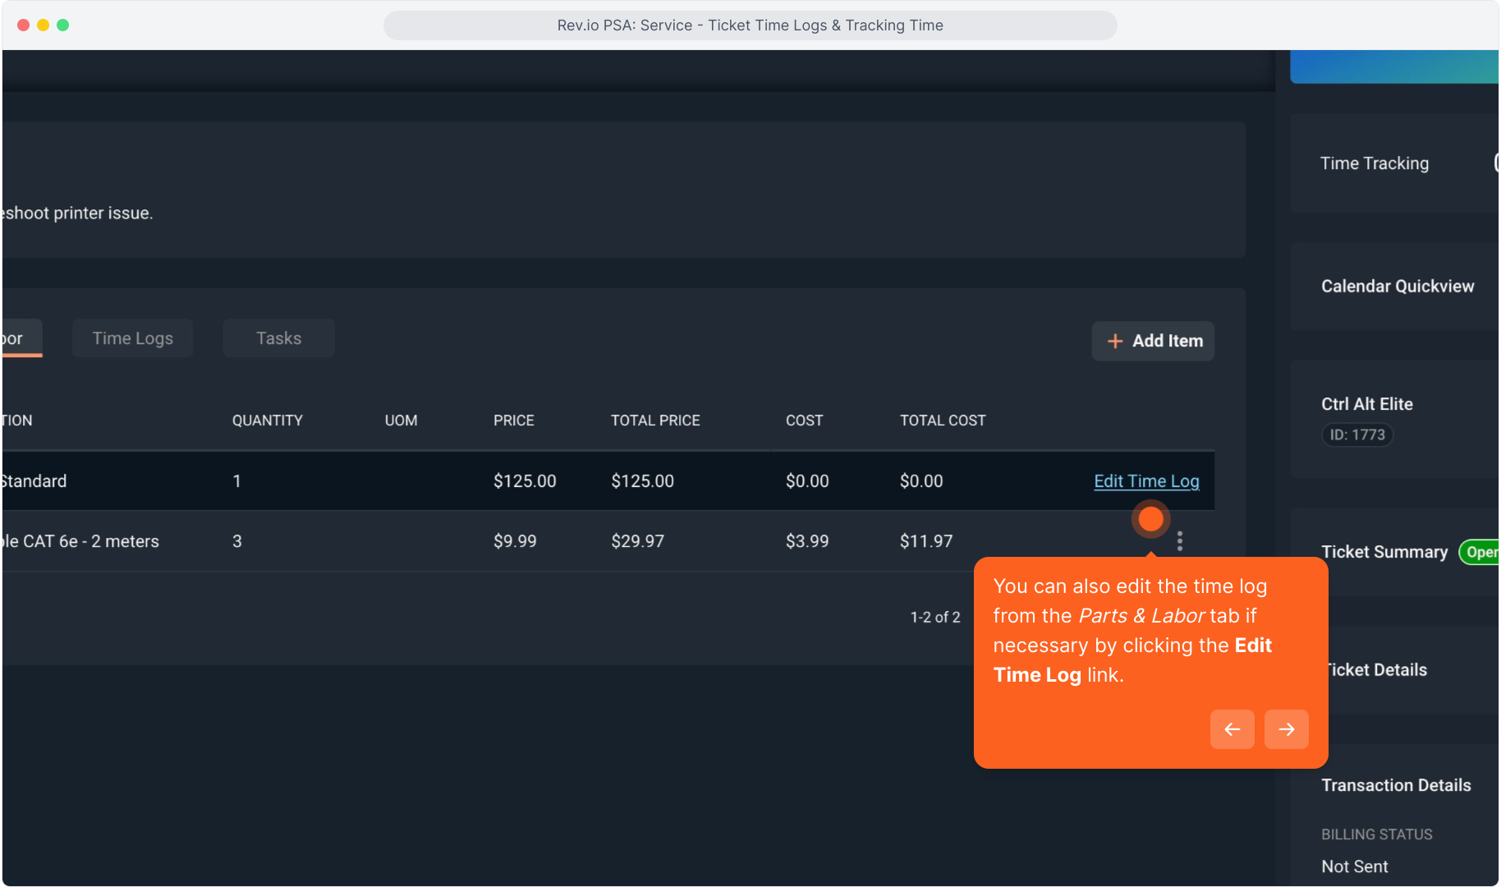Switch to the Time Logs tab
Image resolution: width=1501 pixels, height=887 pixels.
[x=133, y=338]
